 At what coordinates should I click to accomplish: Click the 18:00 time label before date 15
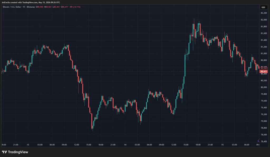click(x=198, y=145)
